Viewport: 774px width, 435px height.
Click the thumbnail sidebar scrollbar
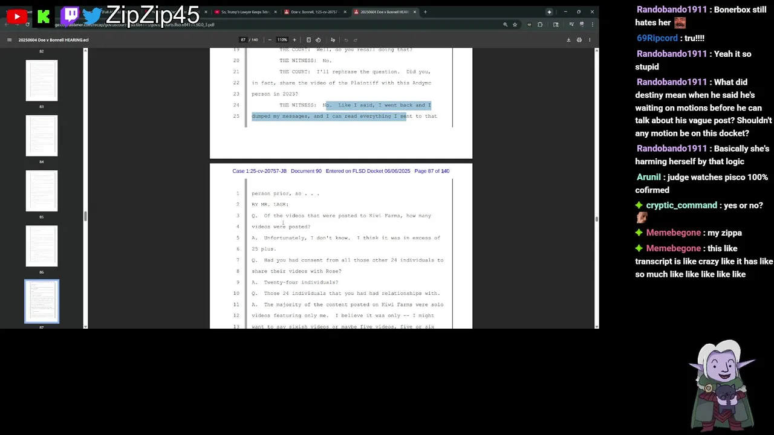point(85,216)
